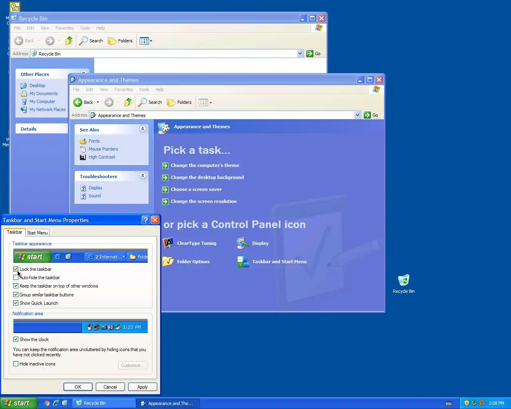Open the Favorites menu in Recycle Bin window
This screenshot has height=409, width=511.
coord(65,28)
